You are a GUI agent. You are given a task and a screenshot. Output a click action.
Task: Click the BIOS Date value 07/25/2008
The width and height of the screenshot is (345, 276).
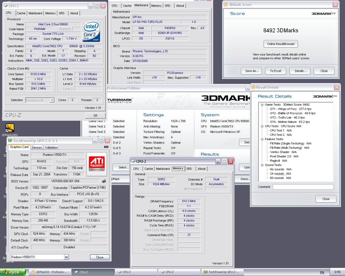(x=170, y=61)
